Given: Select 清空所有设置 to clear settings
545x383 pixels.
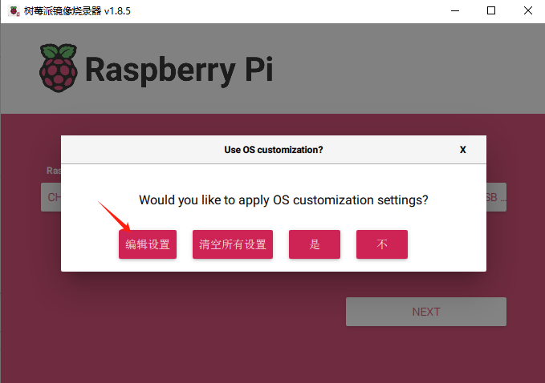Looking at the screenshot, I should pyautogui.click(x=233, y=244).
